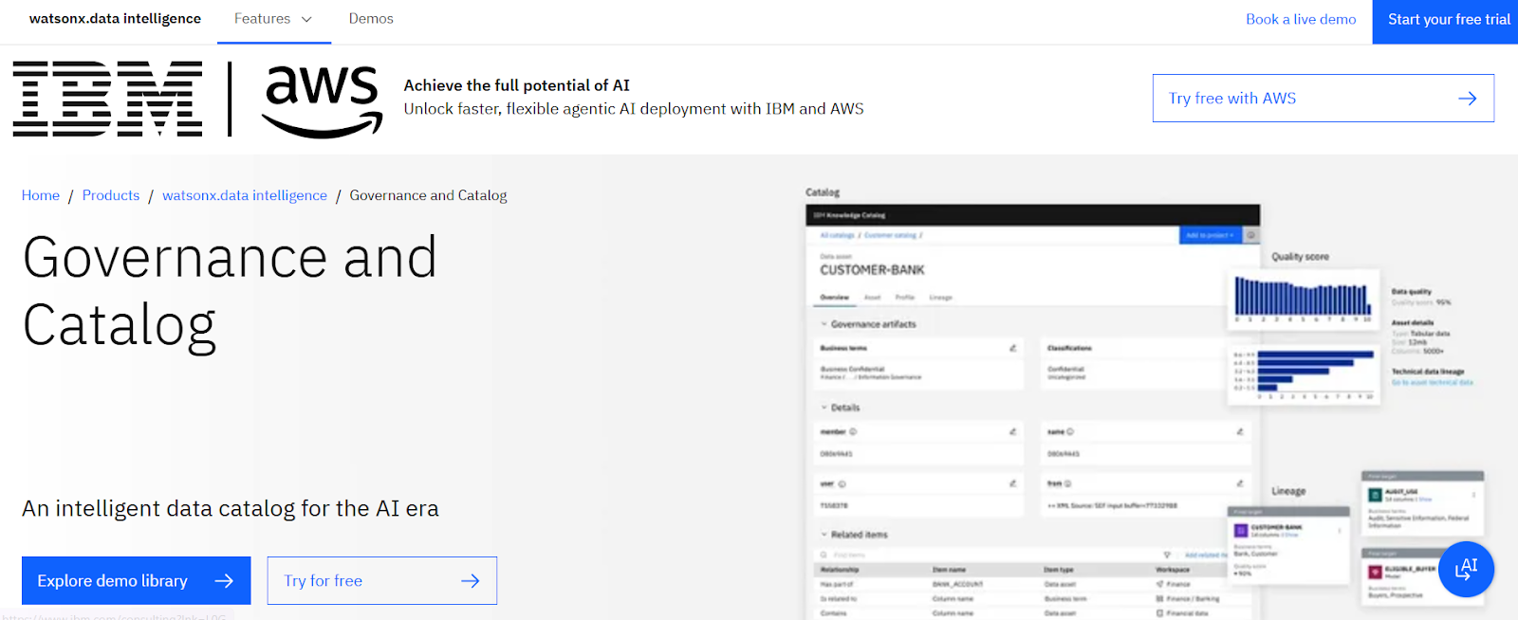
Task: Collapse the Related items section
Action: click(824, 535)
